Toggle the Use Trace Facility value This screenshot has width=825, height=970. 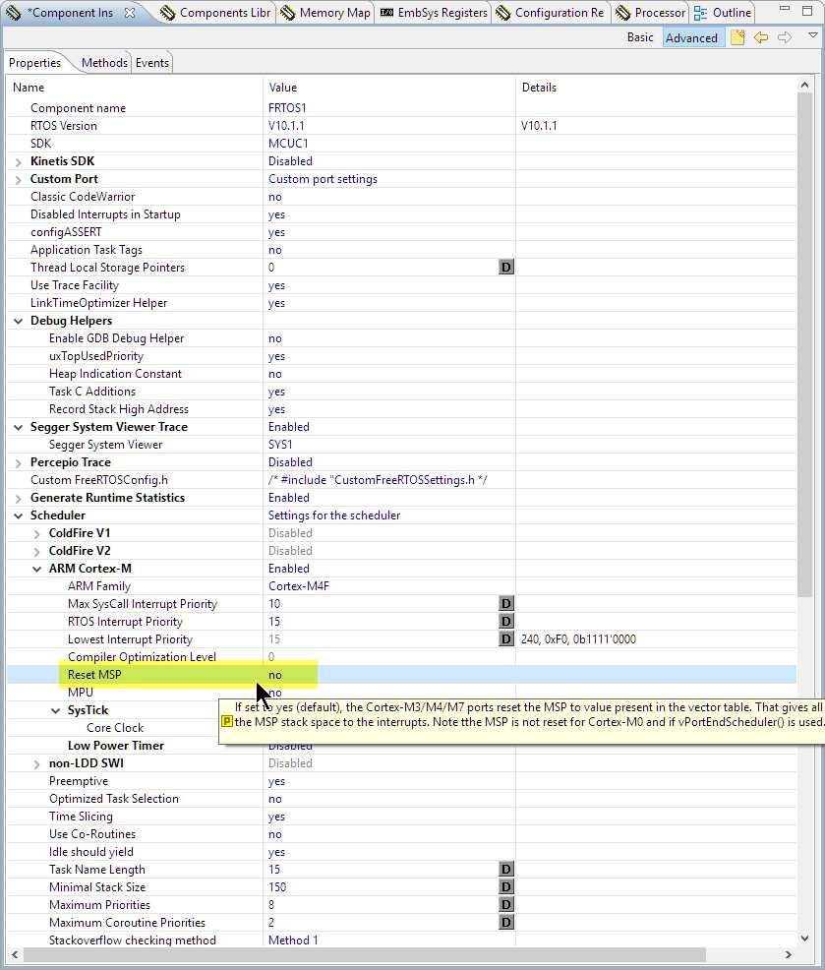pos(276,285)
